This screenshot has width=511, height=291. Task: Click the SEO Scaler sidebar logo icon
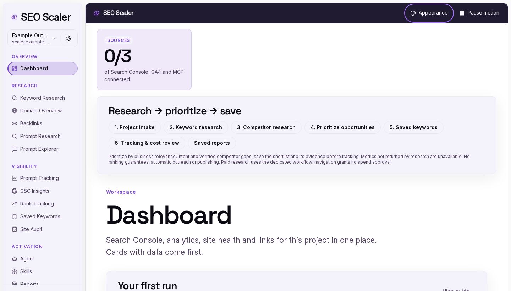point(14,17)
